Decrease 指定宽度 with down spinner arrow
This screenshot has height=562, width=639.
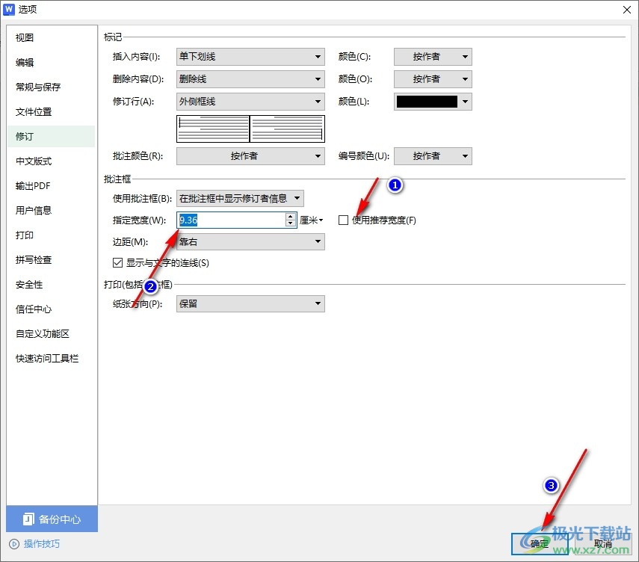point(291,223)
